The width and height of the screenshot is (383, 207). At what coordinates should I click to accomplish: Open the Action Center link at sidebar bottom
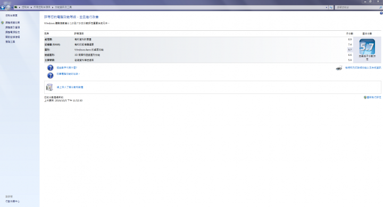point(12,201)
